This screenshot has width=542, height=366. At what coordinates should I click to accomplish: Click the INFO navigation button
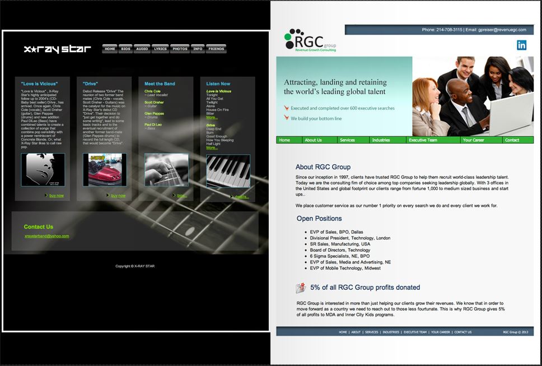pos(198,49)
